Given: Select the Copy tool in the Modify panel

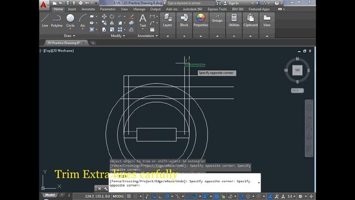Looking at the screenshot, I should coord(104,23).
